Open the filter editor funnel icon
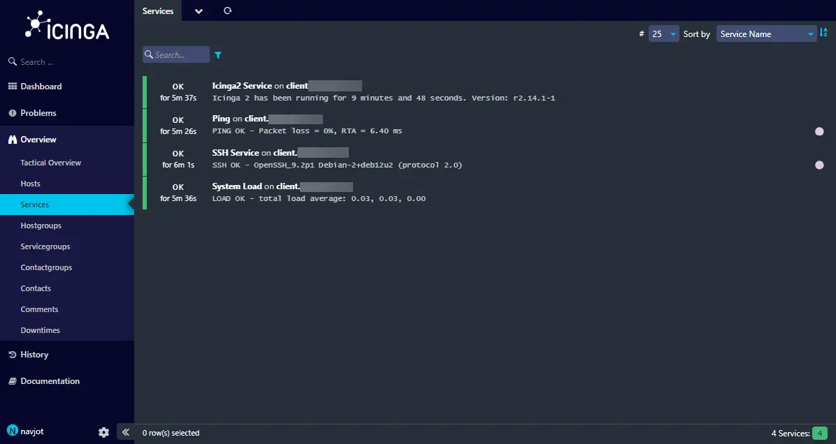Image resolution: width=836 pixels, height=444 pixels. tap(218, 55)
